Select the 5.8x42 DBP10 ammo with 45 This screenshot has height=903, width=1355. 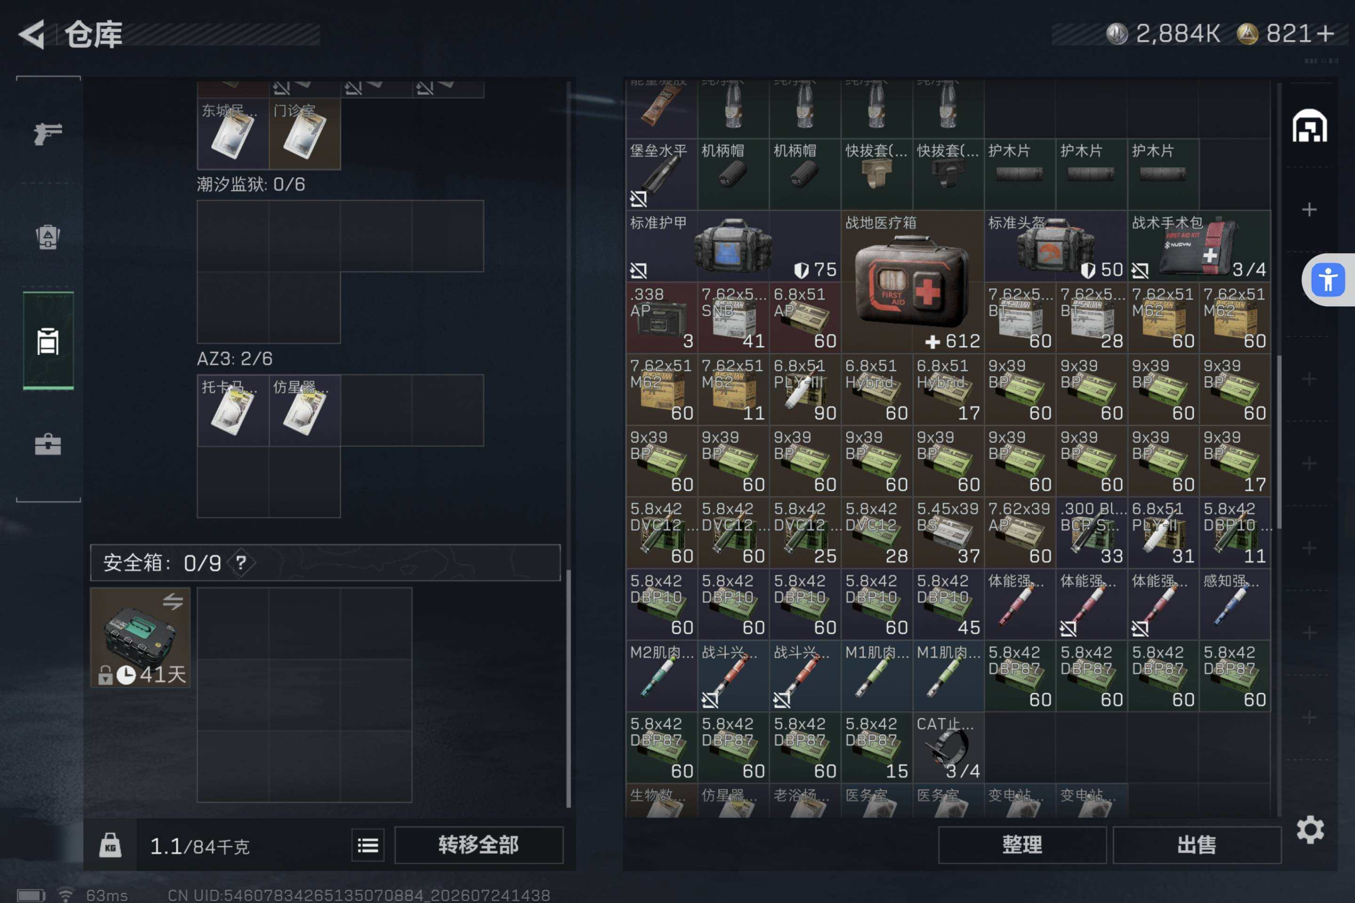pyautogui.click(x=948, y=604)
